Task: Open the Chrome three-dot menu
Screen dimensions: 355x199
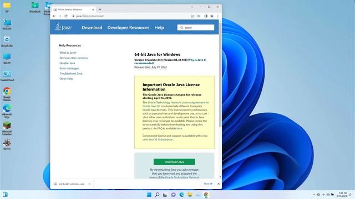Action: [x=218, y=16]
